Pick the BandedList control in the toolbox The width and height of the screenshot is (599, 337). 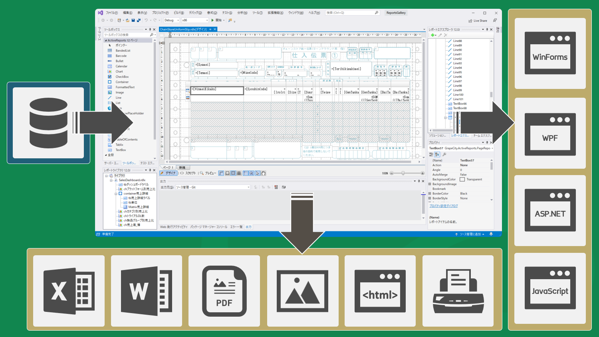120,51
